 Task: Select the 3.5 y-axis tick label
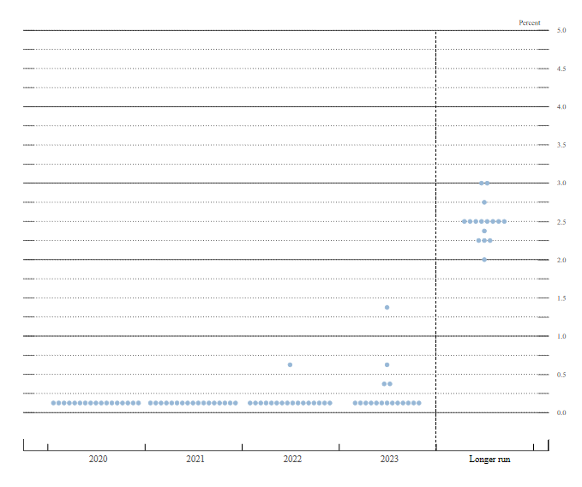click(561, 145)
